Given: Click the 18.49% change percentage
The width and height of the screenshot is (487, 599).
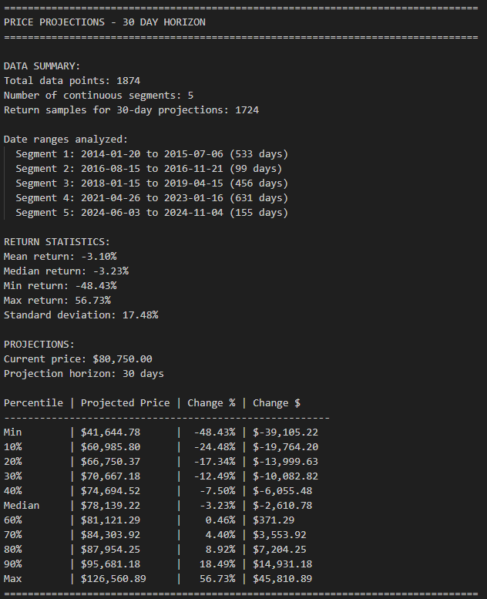Looking at the screenshot, I should [x=217, y=564].
